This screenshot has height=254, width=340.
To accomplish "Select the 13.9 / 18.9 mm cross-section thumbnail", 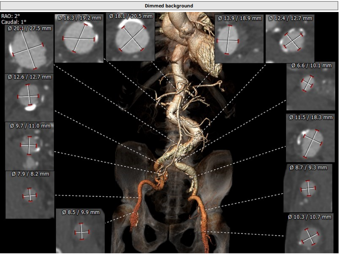I will tap(227, 41).
